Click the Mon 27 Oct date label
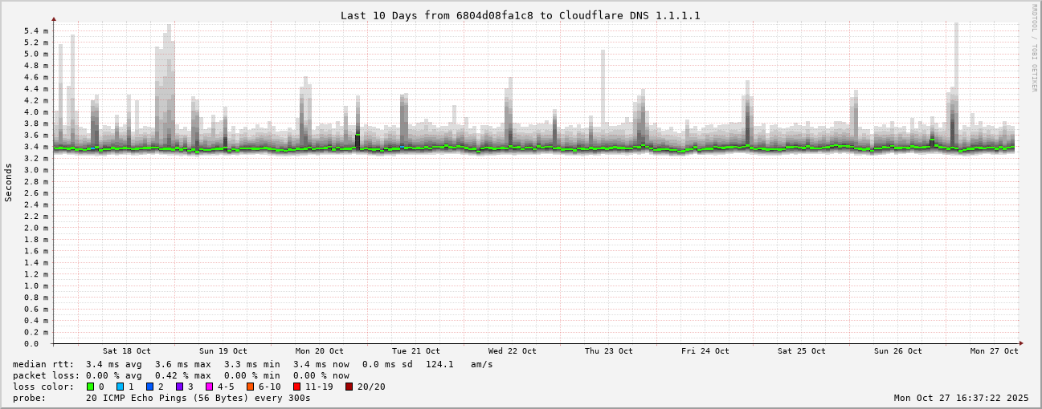This screenshot has width=1042, height=409. coord(994,351)
